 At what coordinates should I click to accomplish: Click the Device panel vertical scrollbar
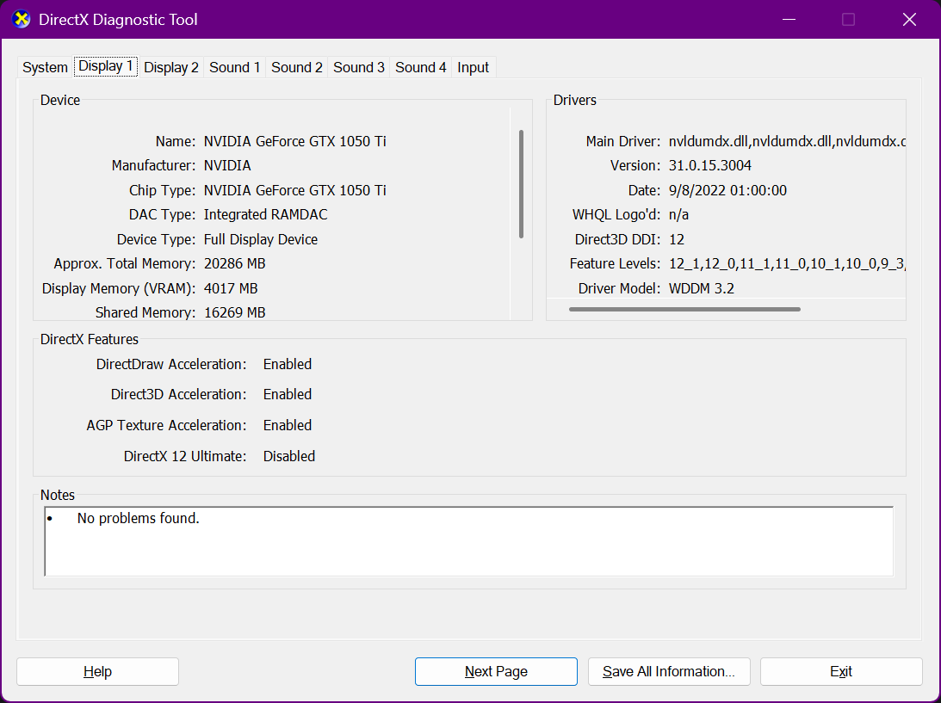521,183
